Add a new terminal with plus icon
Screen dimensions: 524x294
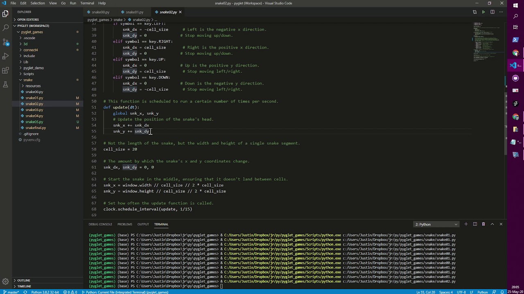(x=466, y=224)
